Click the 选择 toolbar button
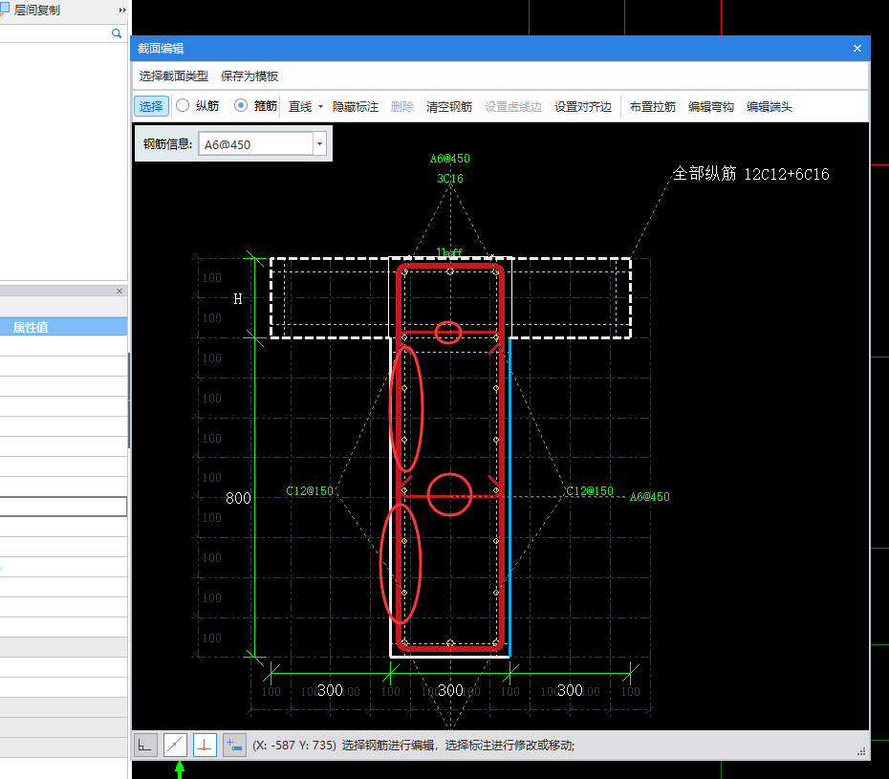The image size is (889, 779). pyautogui.click(x=151, y=107)
